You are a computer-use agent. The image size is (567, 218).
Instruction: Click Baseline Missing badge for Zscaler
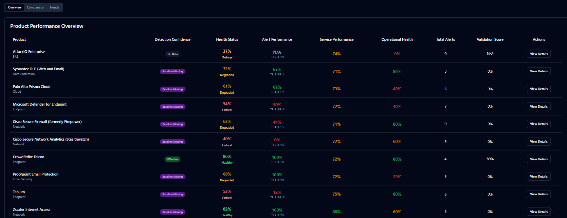pyautogui.click(x=172, y=212)
